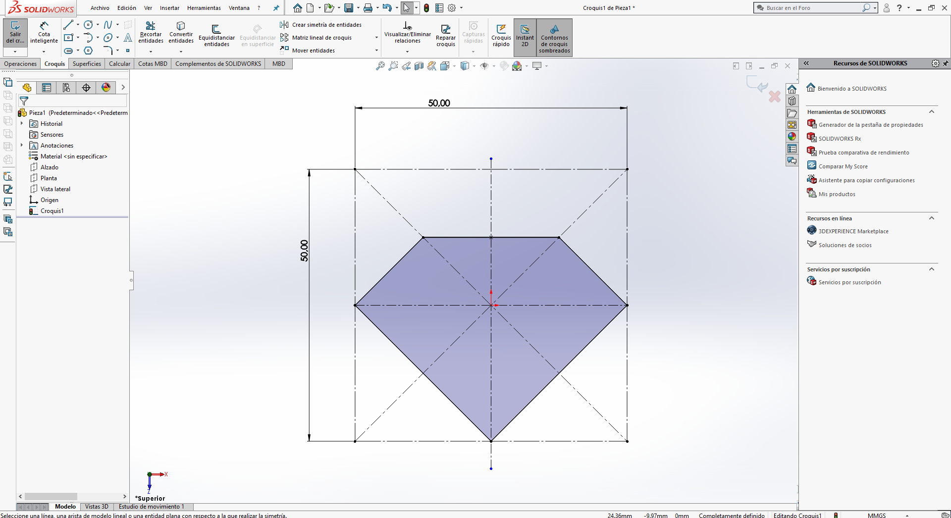This screenshot has width=951, height=518.
Task: Select Croquis1 in the feature tree
Action: (52, 211)
